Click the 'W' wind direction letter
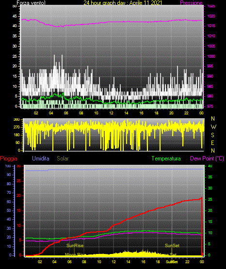The height and width of the screenshot is (269, 226). click(213, 127)
